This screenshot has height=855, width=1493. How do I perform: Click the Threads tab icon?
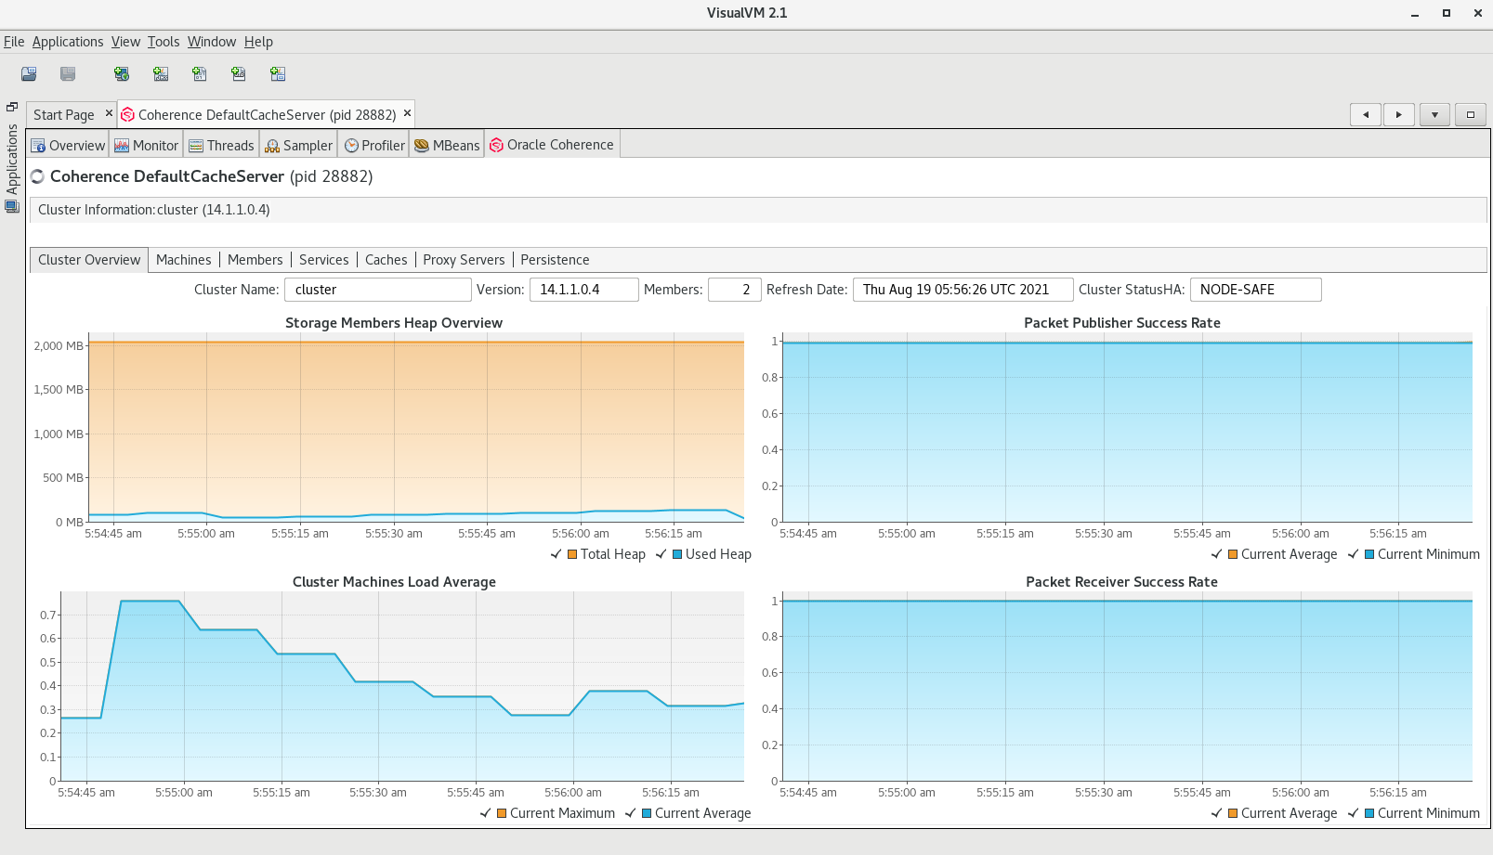[x=196, y=146]
